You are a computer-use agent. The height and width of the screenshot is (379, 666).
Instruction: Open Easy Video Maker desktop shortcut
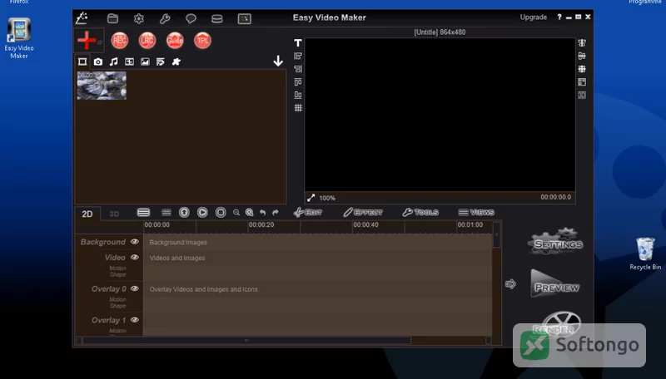point(19,38)
